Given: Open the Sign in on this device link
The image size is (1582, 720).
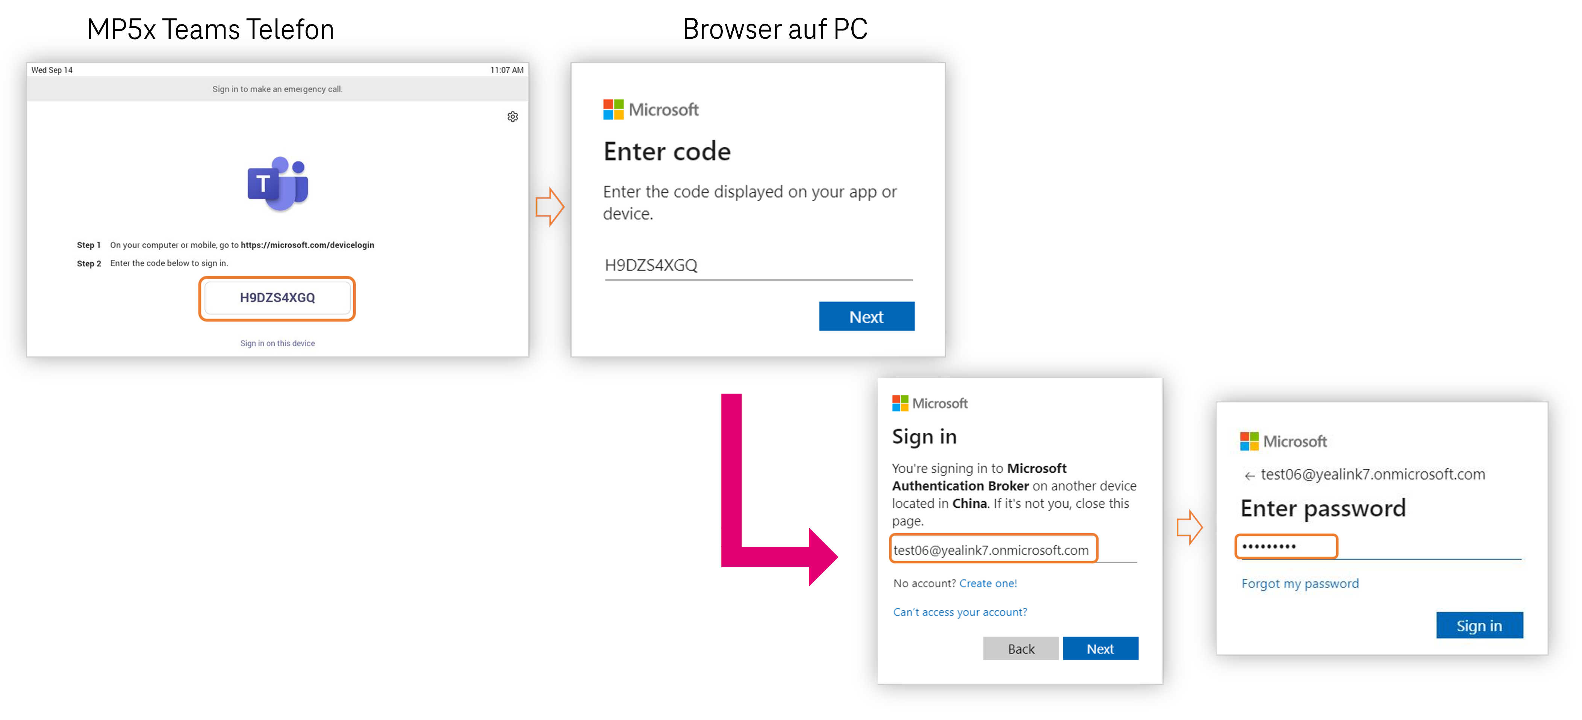Looking at the screenshot, I should point(278,343).
